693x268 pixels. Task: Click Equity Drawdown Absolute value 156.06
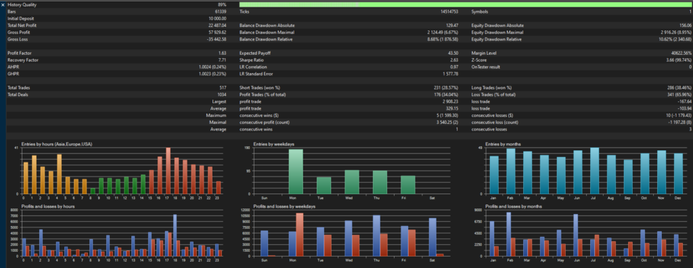(686, 26)
